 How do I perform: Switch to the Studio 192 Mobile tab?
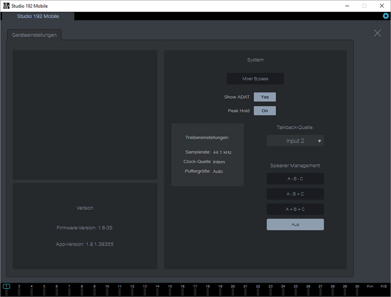point(38,16)
